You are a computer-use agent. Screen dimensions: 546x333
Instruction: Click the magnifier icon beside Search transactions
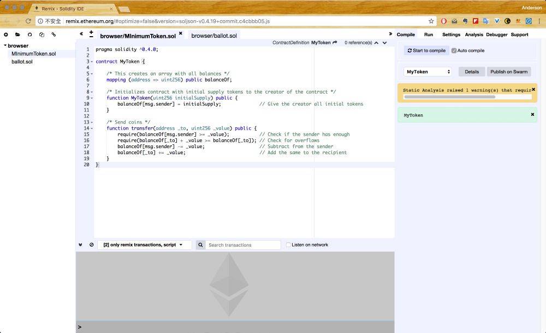click(x=200, y=245)
